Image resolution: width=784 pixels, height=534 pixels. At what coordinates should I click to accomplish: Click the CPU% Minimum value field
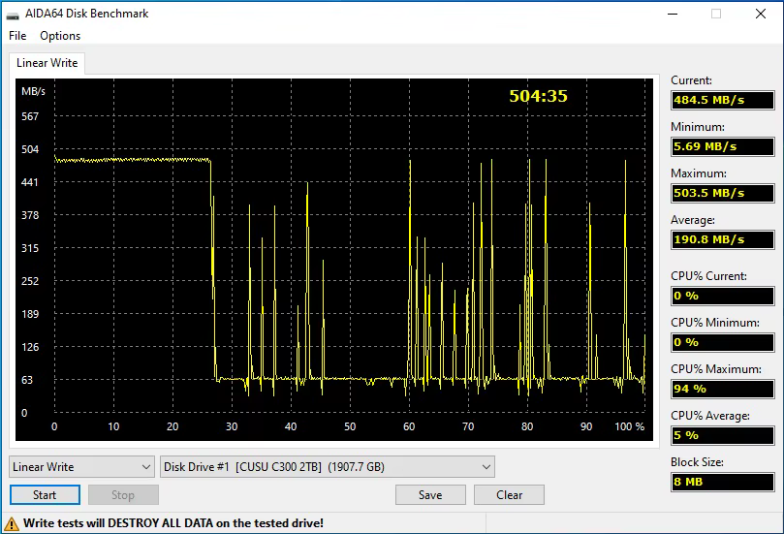pos(723,342)
